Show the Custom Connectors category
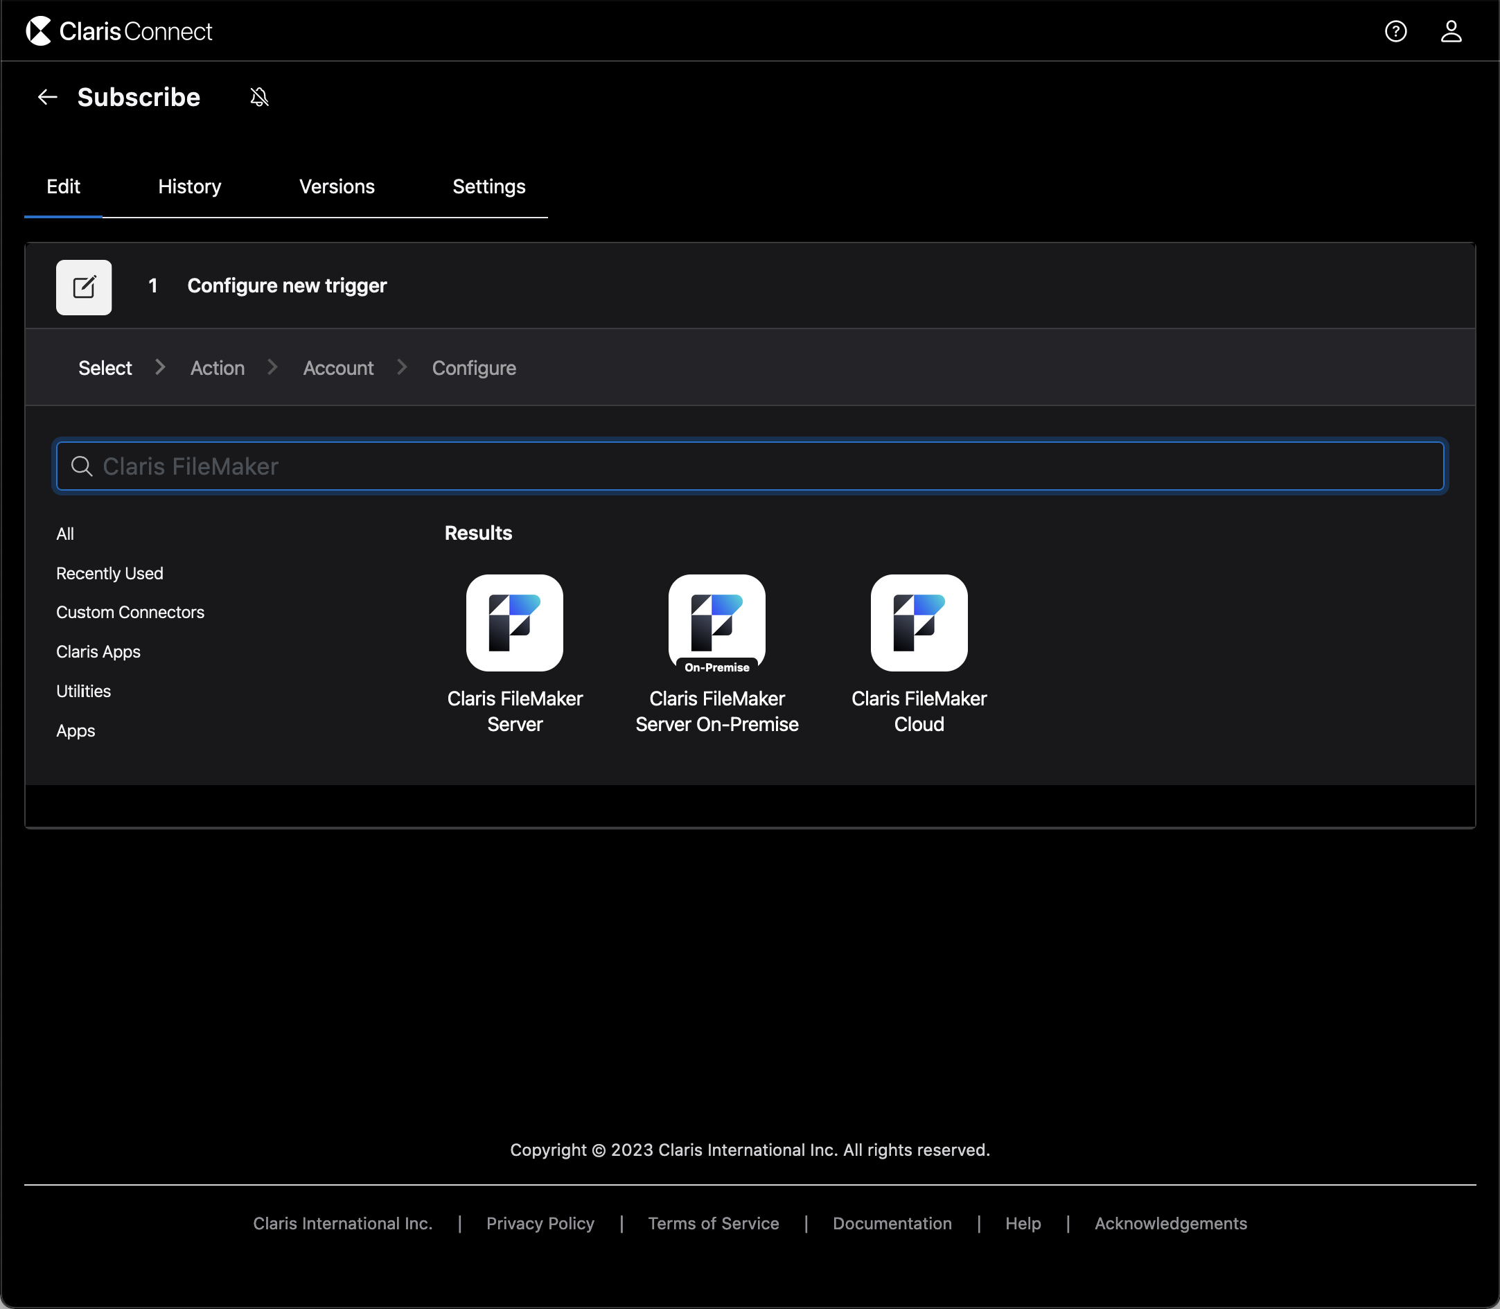 130,612
